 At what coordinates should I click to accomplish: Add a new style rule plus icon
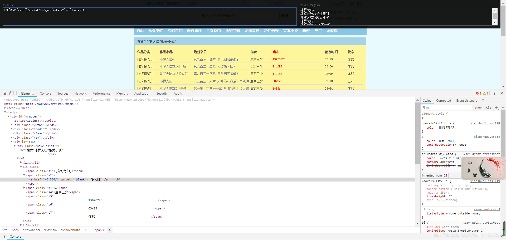(496, 107)
